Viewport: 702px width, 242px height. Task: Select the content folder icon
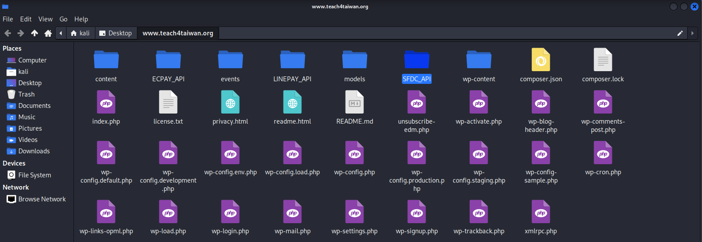pos(106,59)
